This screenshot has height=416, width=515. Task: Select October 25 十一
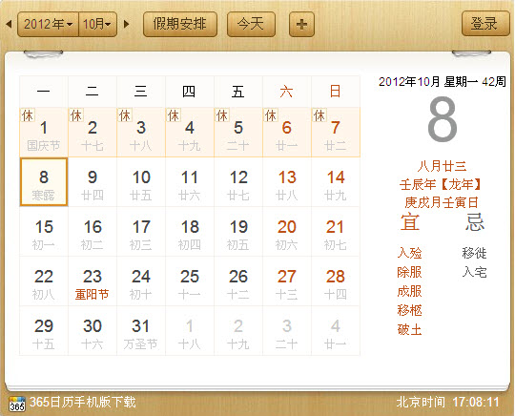(x=190, y=281)
